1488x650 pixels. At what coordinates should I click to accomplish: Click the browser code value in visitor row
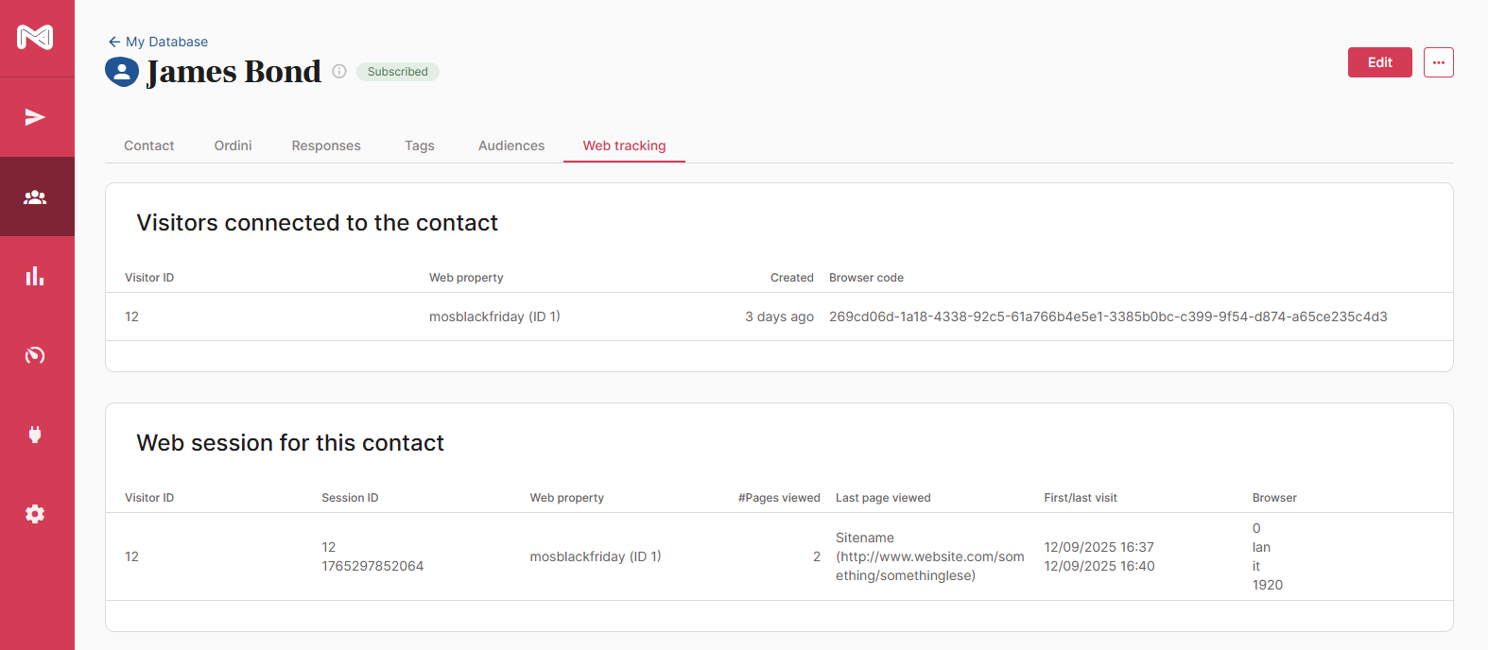(1108, 316)
